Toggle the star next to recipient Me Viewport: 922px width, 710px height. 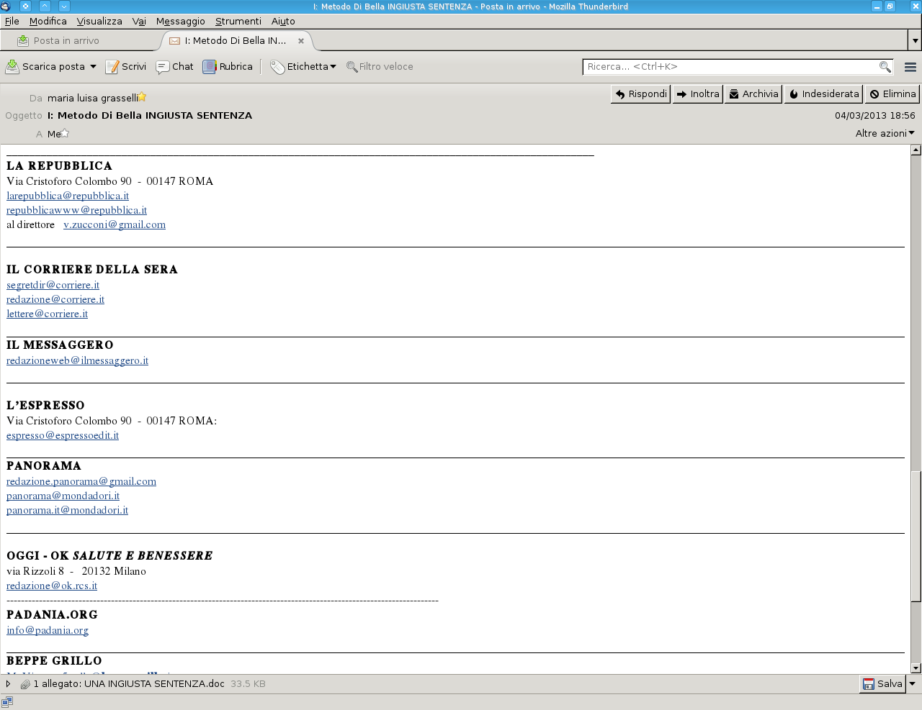click(x=65, y=133)
